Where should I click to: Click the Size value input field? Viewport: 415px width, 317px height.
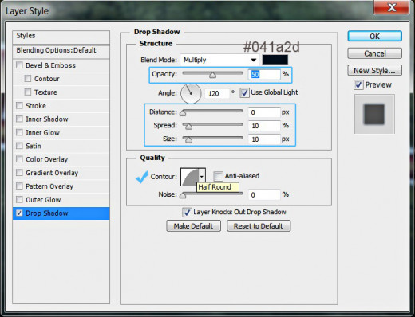tap(264, 139)
